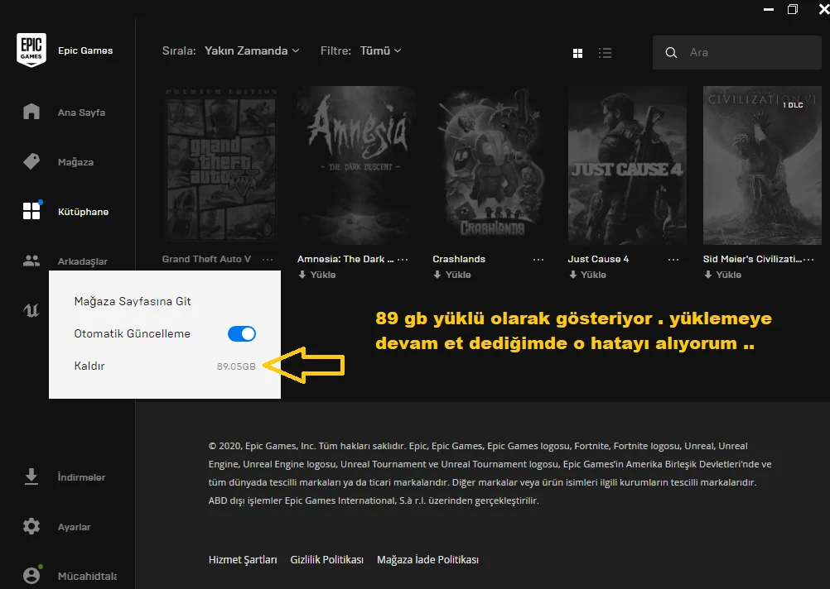Open Hizmet Şartları link
This screenshot has width=830, height=589.
pyautogui.click(x=243, y=559)
